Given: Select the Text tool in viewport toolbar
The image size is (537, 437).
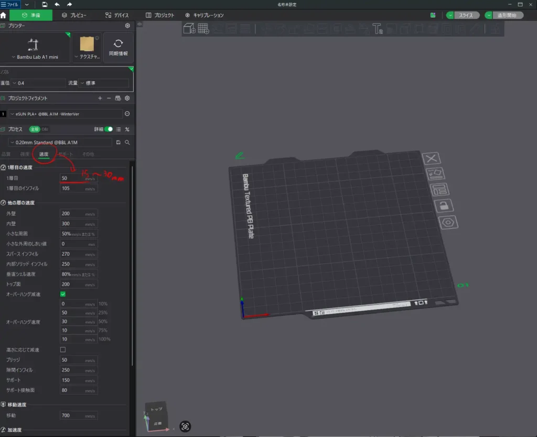Looking at the screenshot, I should coord(377,29).
